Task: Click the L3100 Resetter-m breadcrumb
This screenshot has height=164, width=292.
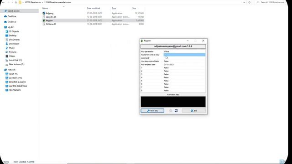Action: (x=33, y=2)
